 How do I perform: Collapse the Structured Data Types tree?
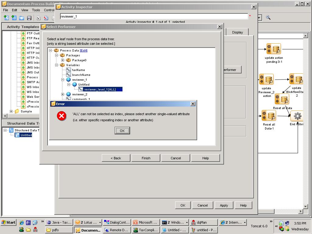pos(5,130)
